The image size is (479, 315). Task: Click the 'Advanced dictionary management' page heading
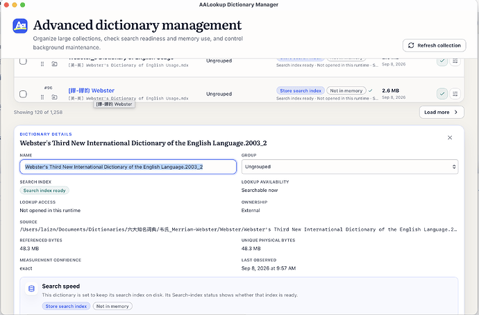137,25
